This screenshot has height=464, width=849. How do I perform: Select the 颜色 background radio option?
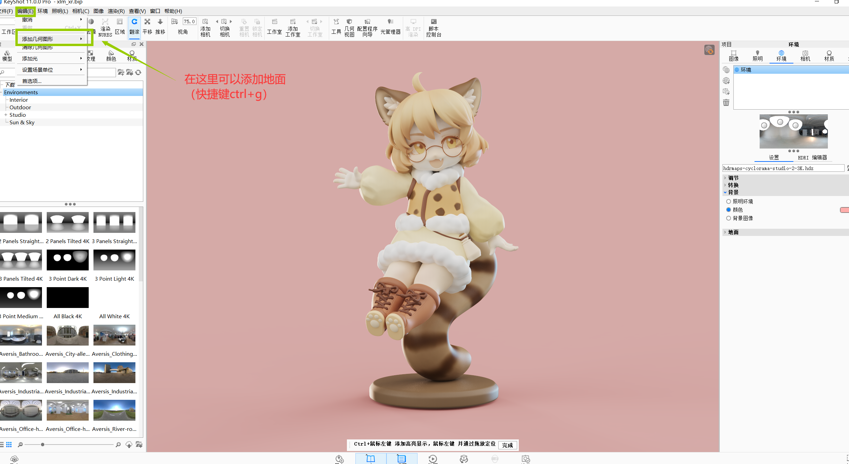pos(729,210)
